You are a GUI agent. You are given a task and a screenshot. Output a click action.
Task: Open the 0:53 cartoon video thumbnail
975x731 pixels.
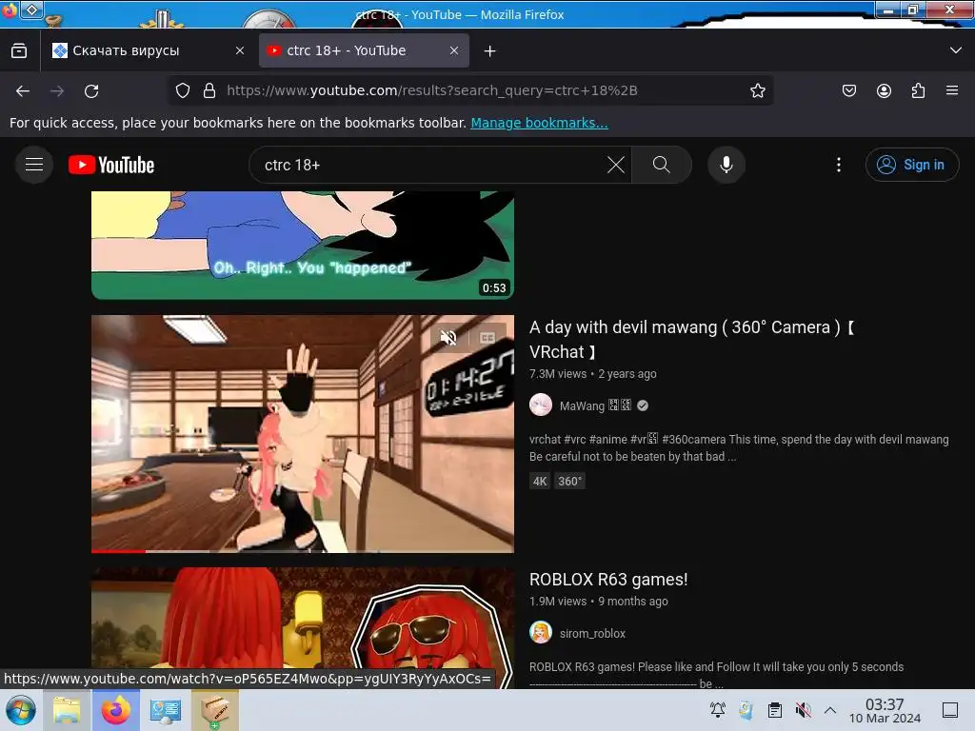(x=303, y=245)
